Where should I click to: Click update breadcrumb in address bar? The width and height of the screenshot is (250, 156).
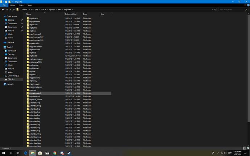(52, 9)
